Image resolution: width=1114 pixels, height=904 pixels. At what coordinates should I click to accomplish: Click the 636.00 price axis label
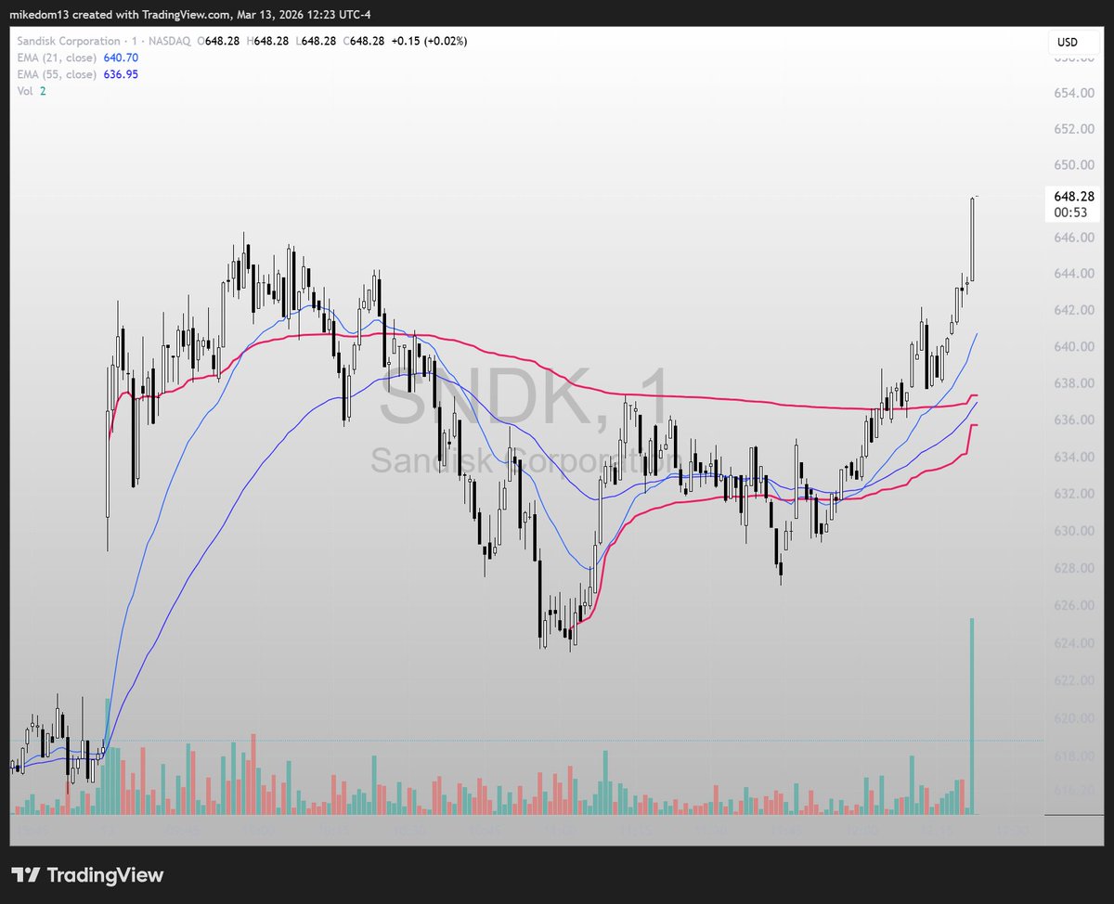1073,420
